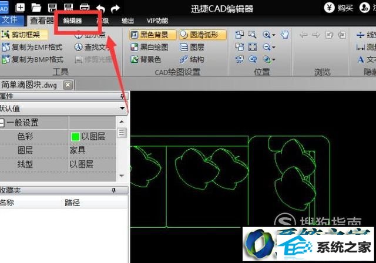Click the globe magnifier zoom icon
Viewport: 376px width, 263px height.
[x=266, y=59]
